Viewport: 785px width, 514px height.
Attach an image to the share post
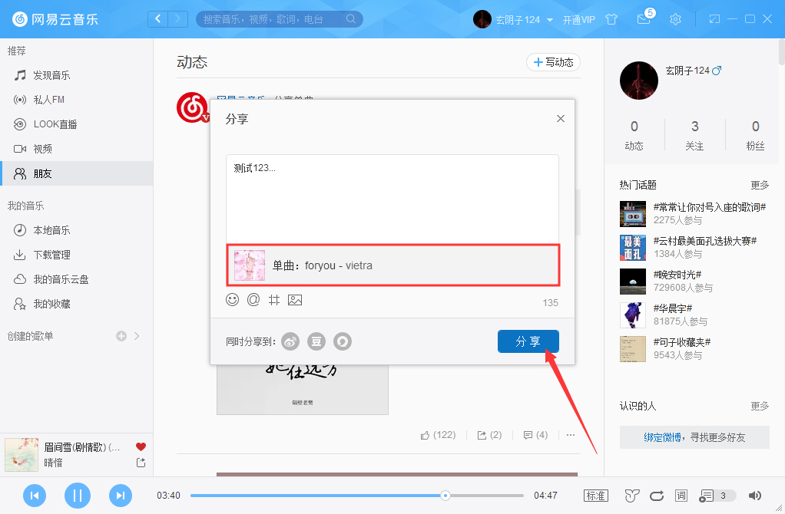(x=295, y=300)
